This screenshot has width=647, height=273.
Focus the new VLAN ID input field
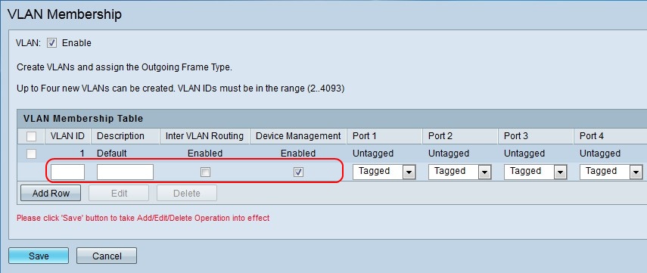(67, 172)
